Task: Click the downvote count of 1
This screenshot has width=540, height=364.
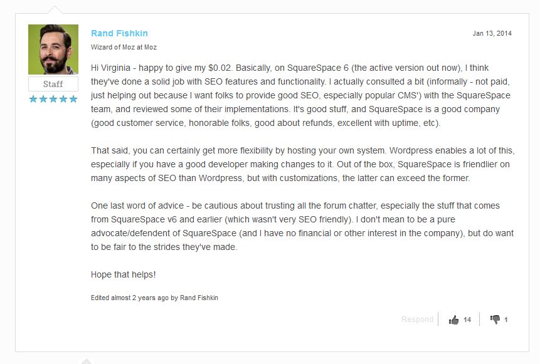Action: [506, 320]
